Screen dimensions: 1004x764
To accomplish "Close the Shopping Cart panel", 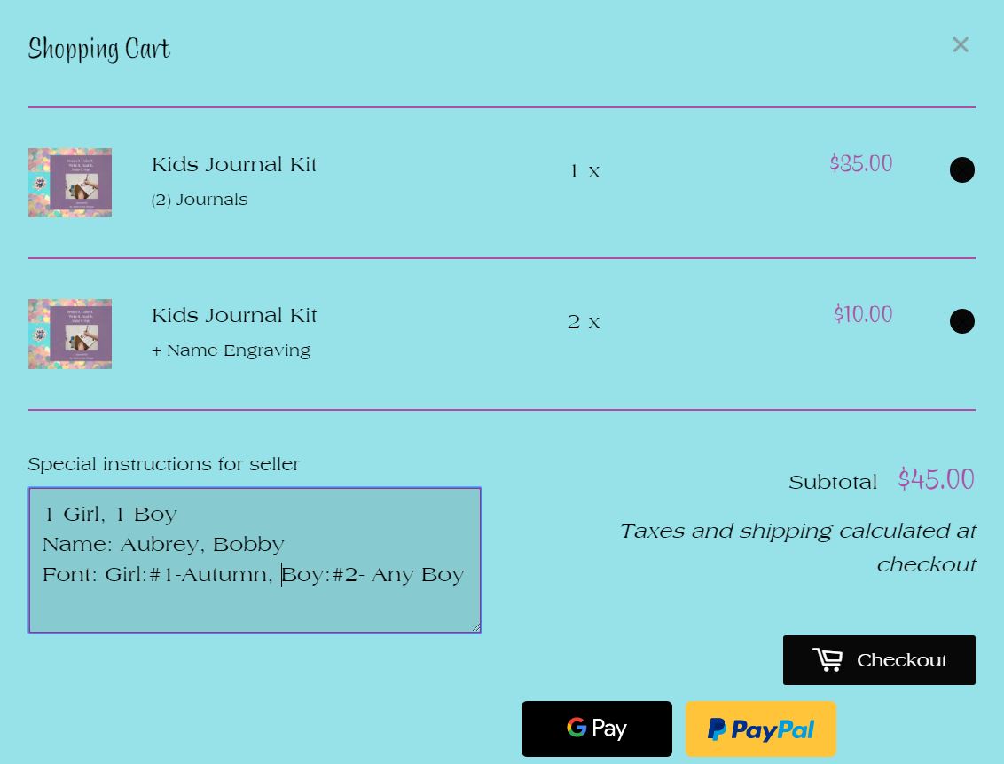I will pyautogui.click(x=960, y=45).
